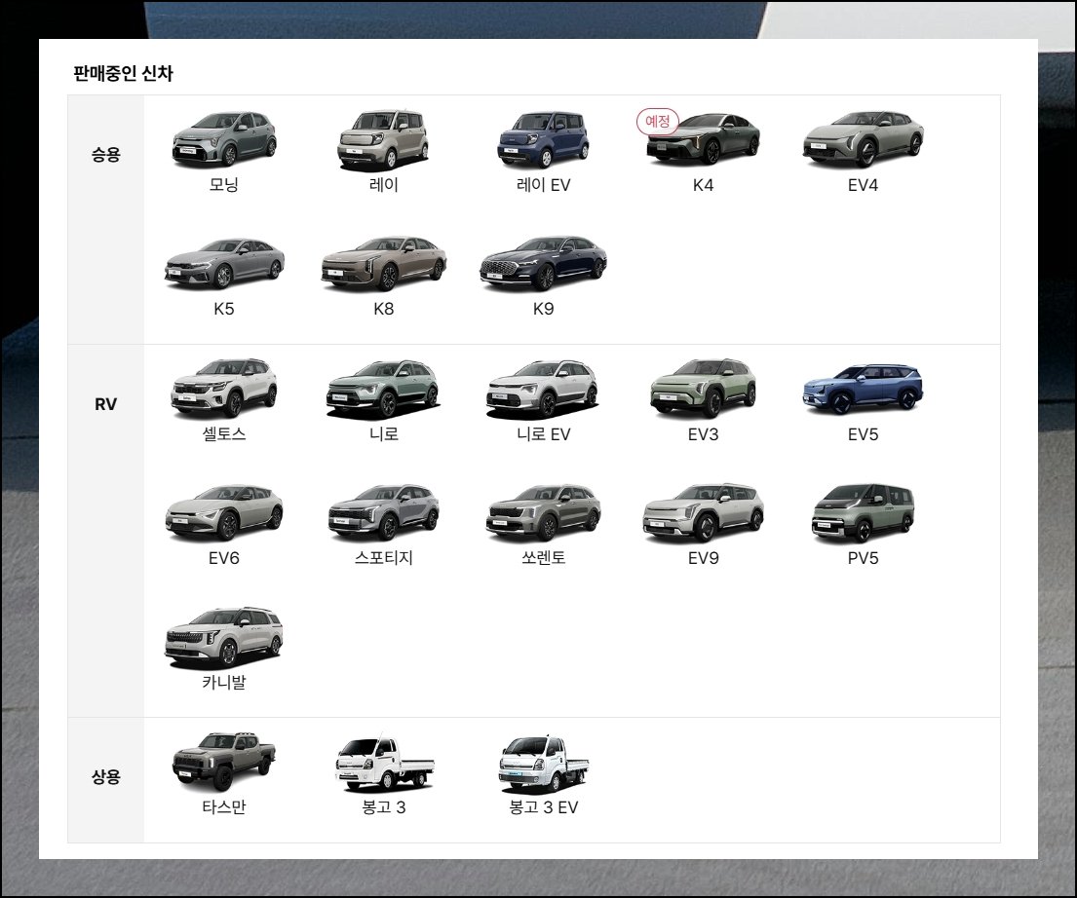1077x898 pixels.
Task: Click the 승용 category label
Action: coord(106,155)
